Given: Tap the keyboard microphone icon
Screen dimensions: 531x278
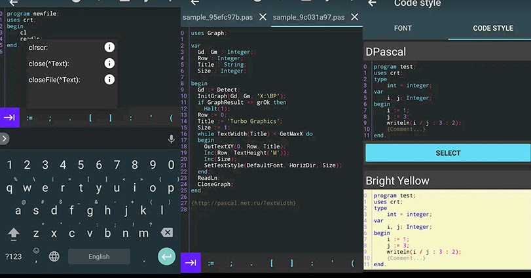Looking at the screenshot, I should pos(172,139).
